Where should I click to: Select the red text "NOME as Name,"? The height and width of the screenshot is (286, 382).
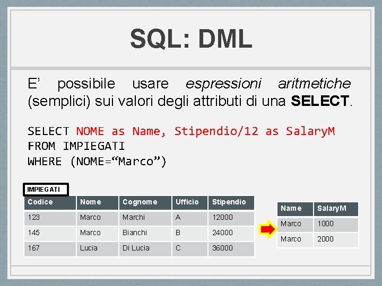point(121,131)
